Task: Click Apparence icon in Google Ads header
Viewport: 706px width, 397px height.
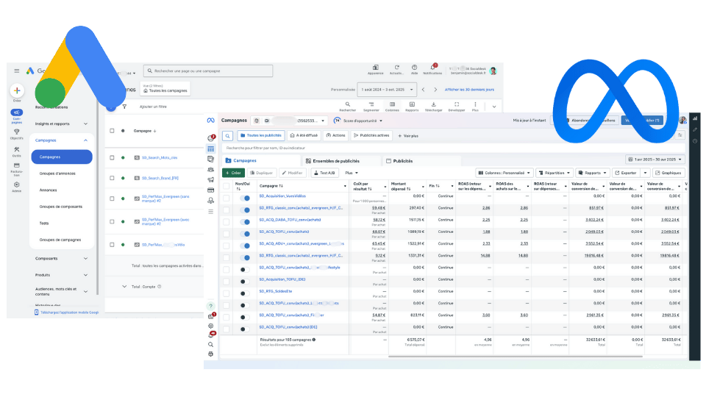Action: (x=376, y=68)
